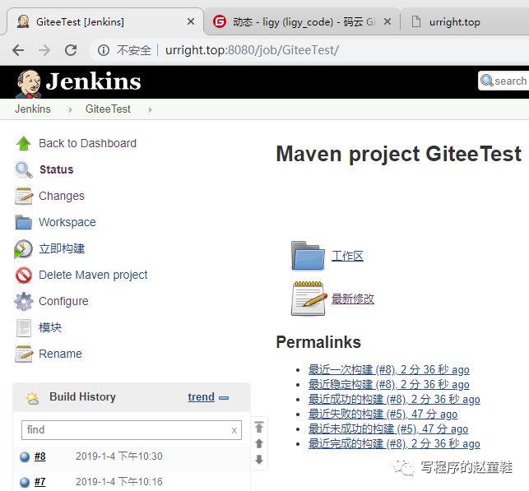Click the Rename notepad icon
This screenshot has width=529, height=491.
coord(24,354)
